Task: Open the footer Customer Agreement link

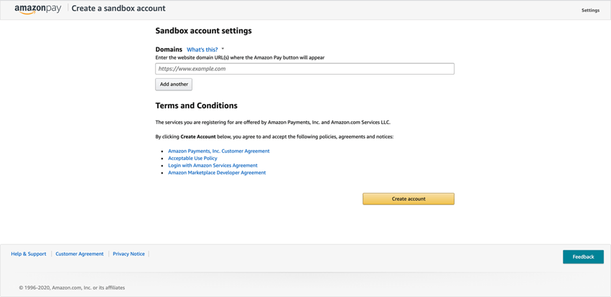Action: (80, 254)
